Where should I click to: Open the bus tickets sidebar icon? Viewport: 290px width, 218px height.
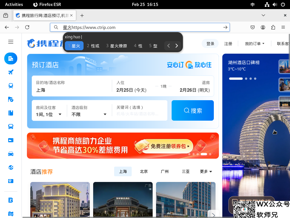[11, 127]
